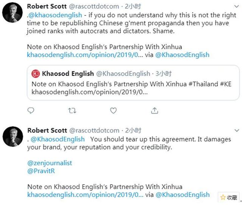This screenshot has width=242, height=205.
Task: Like the first tweet with the heart icon
Action: [x=113, y=110]
